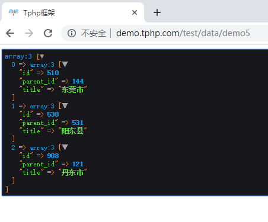The image size is (268, 222).
Task: Click the forward navigation arrow
Action: click(x=29, y=33)
